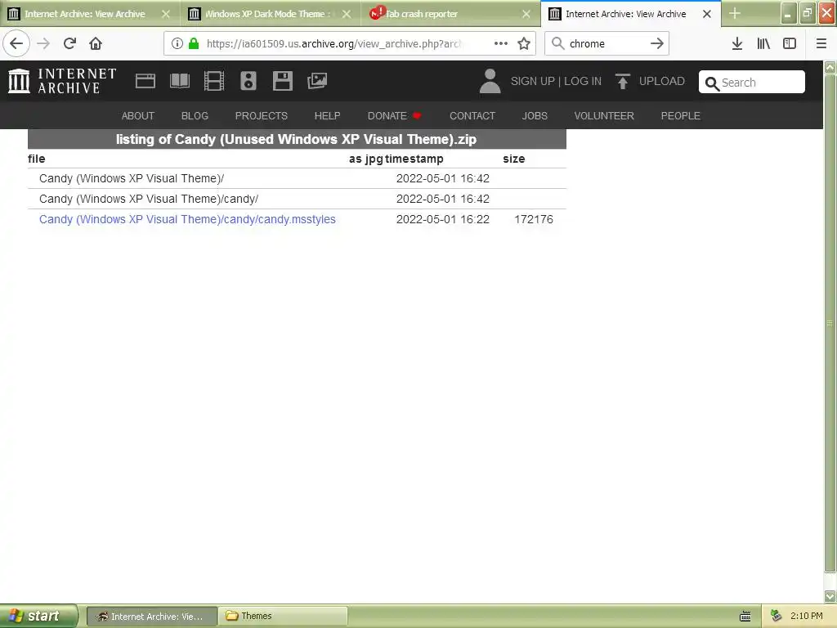Open the Web section icon
Image resolution: width=837 pixels, height=628 pixels.
[145, 81]
